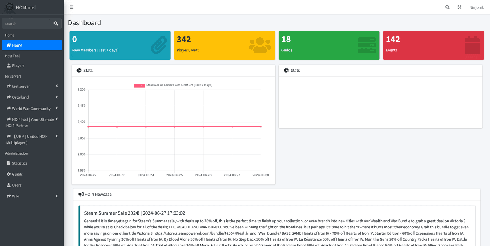This screenshot has height=246, width=490.
Task: Expand World War Community chevron
Action: (x=57, y=108)
